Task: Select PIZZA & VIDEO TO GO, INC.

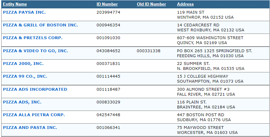Action: click(36, 51)
